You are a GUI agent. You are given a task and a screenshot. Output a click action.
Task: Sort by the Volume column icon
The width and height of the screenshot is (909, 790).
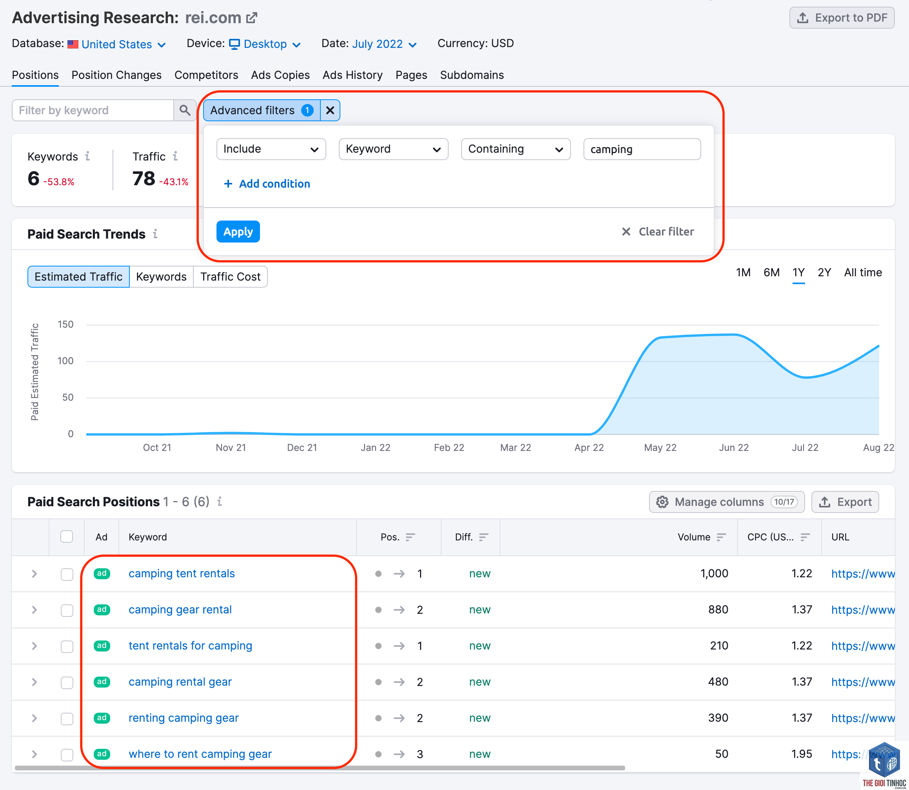click(721, 537)
